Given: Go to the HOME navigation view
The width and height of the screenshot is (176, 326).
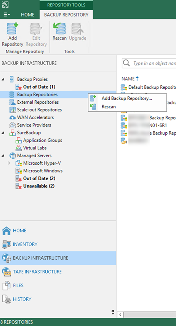Looking at the screenshot, I should coord(19,231).
